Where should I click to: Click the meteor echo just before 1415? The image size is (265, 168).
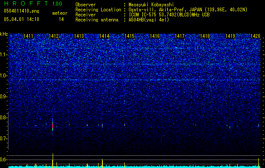pyautogui.click(x=125, y=125)
